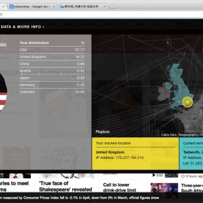The image size is (203, 203).
Task: Select the China distribution row
Action: click(x=52, y=64)
